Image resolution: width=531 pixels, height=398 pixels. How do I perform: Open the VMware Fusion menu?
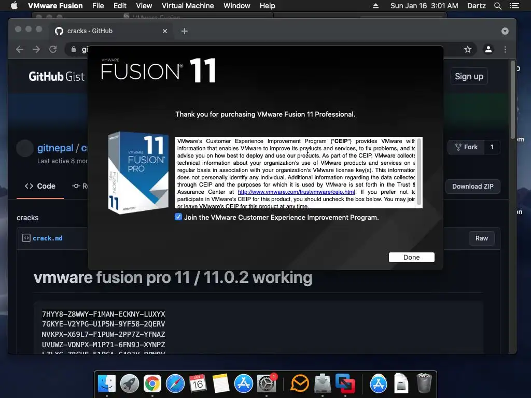[x=55, y=6]
